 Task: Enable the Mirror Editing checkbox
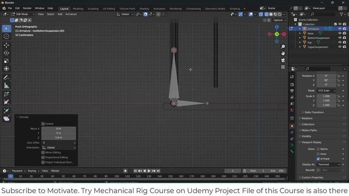click(x=43, y=152)
